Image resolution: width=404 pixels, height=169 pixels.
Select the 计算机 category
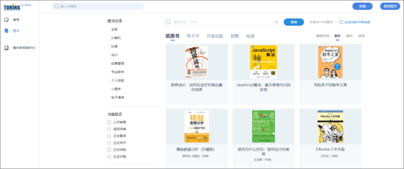click(116, 38)
